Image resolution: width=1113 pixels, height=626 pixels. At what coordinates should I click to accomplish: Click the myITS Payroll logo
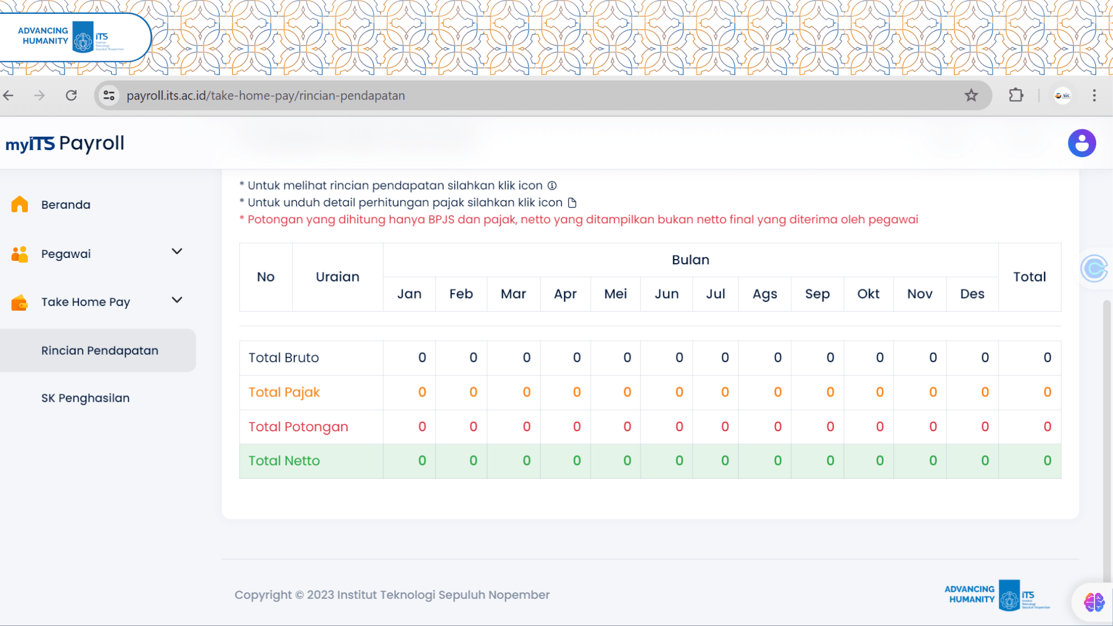[x=65, y=143]
